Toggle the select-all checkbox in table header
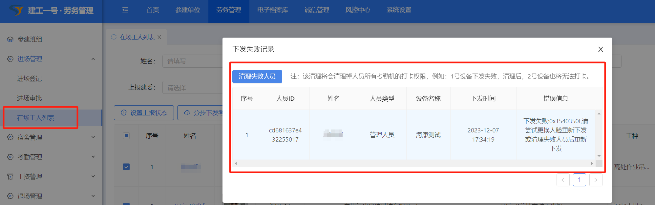The width and height of the screenshot is (655, 205). [x=126, y=136]
